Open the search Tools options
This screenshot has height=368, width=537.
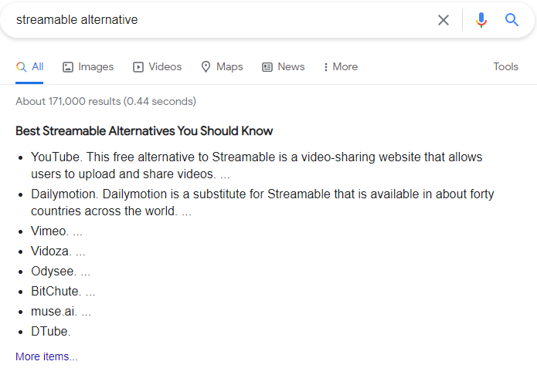pyautogui.click(x=505, y=66)
